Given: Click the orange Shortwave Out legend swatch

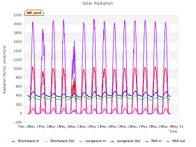Looking at the screenshot, I should click(x=46, y=141).
